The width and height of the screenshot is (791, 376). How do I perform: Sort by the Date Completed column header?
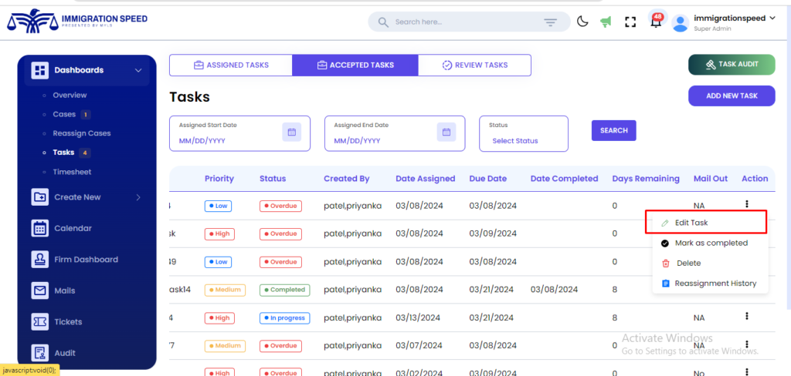(x=564, y=179)
